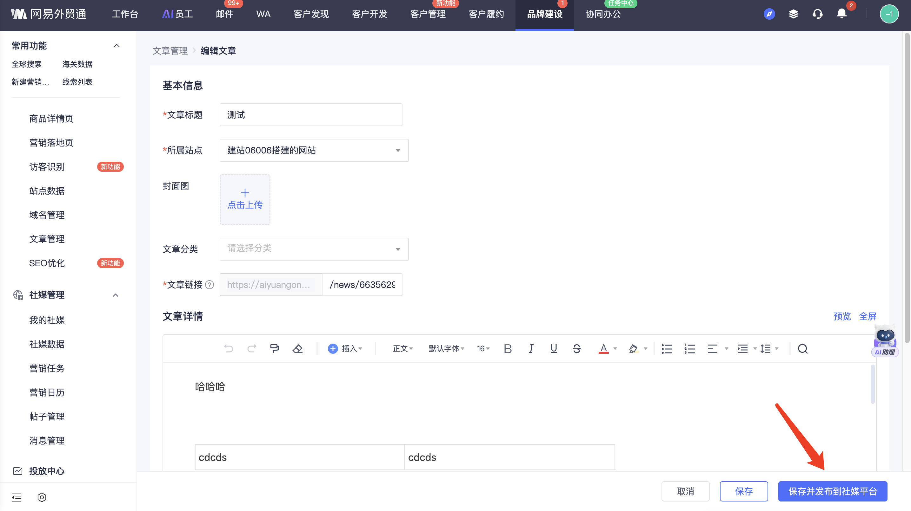Screen dimensions: 911x511
Task: Click the format painter icon
Action: tap(275, 349)
